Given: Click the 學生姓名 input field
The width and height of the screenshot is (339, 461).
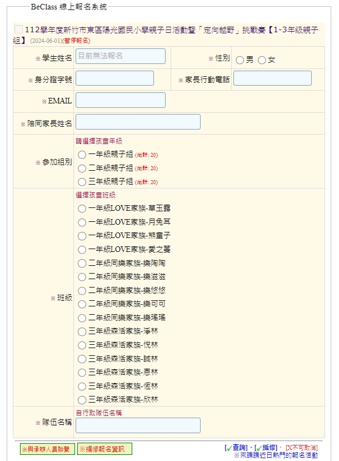Looking at the screenshot, I should [121, 56].
